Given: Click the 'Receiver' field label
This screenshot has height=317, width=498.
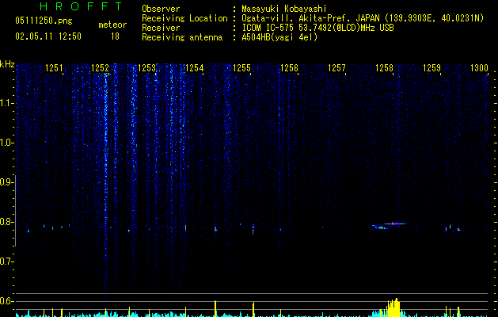Looking at the screenshot, I should (161, 28).
